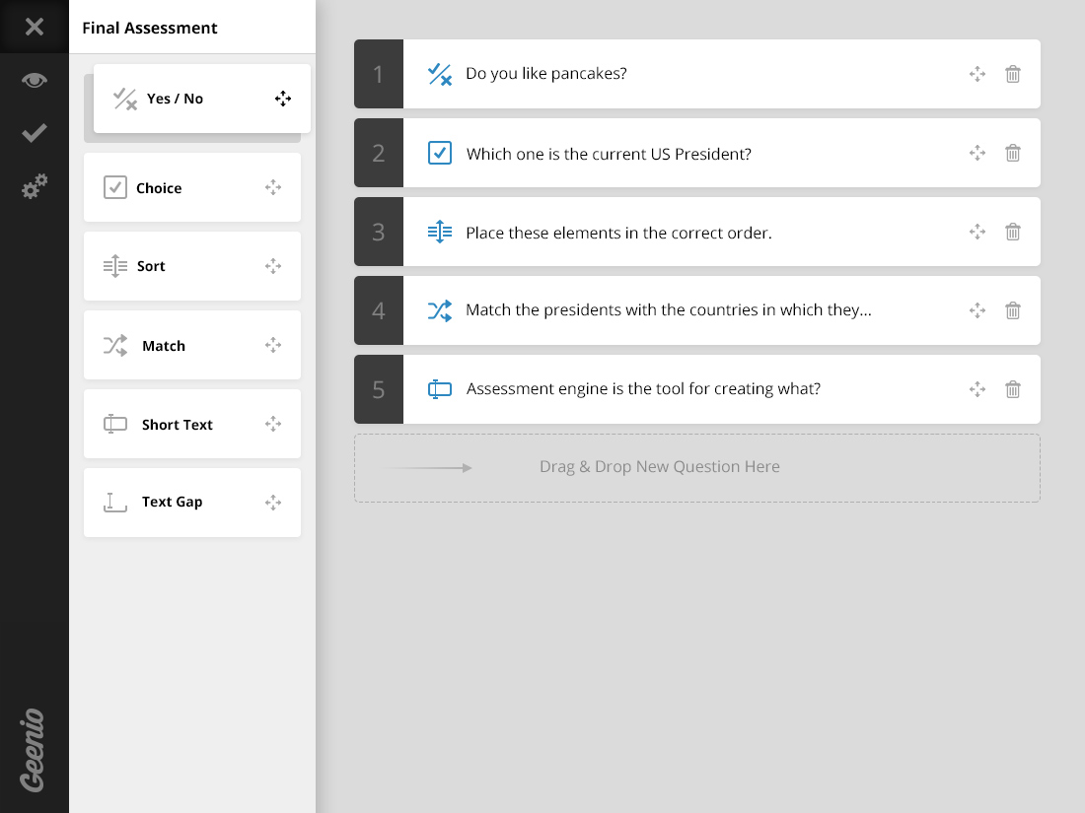Click the checkmark icon in left sidebar
The width and height of the screenshot is (1085, 813).
pos(35,133)
